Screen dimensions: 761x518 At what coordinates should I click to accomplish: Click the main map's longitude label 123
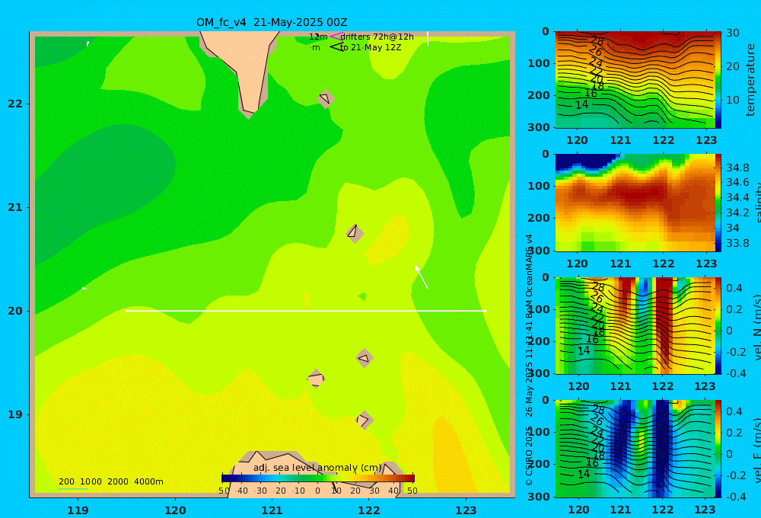tap(466, 510)
